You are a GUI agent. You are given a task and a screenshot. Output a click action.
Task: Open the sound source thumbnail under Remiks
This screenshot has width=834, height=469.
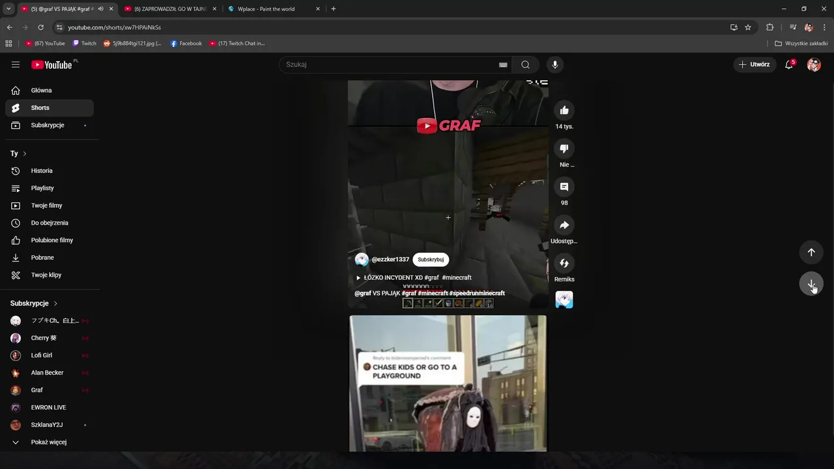click(x=564, y=300)
